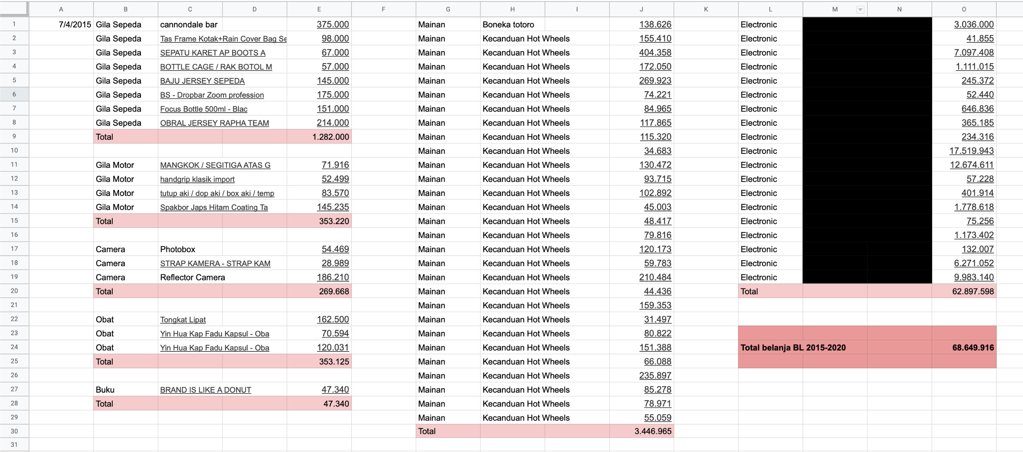Viewport: 1023px width, 452px height.
Task: Select row 20 header
Action: tap(14, 291)
